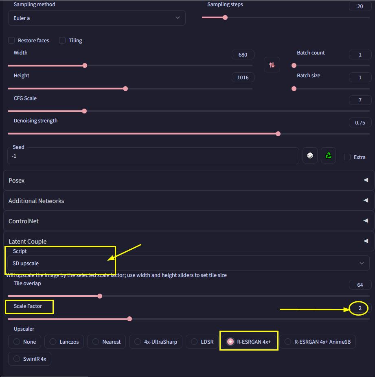Expand the Posex section
Image resolution: width=375 pixels, height=377 pixels.
pyautogui.click(x=189, y=180)
